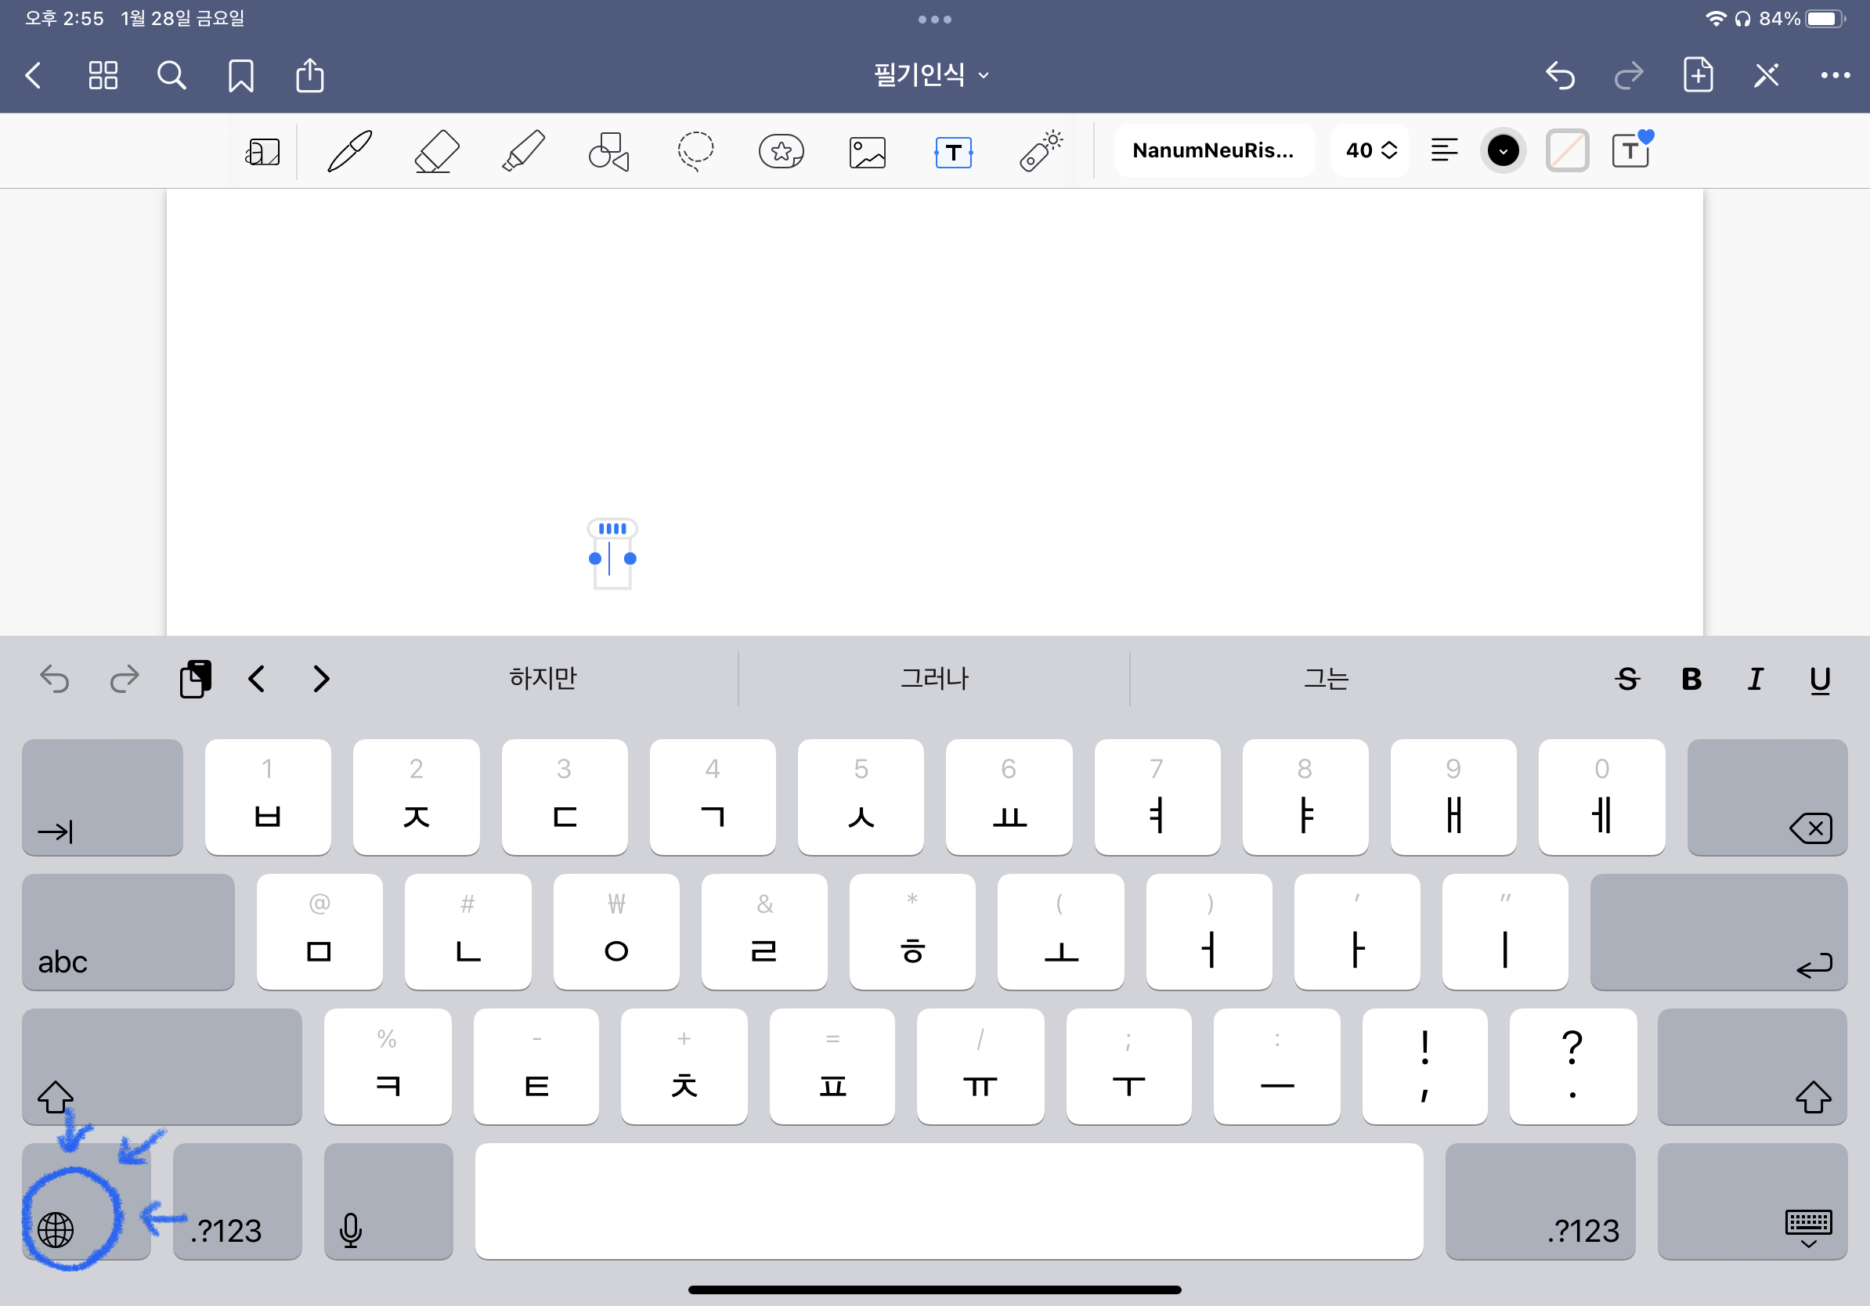The height and width of the screenshot is (1306, 1870).
Task: Open the page thumbnails grid view
Action: click(x=103, y=75)
